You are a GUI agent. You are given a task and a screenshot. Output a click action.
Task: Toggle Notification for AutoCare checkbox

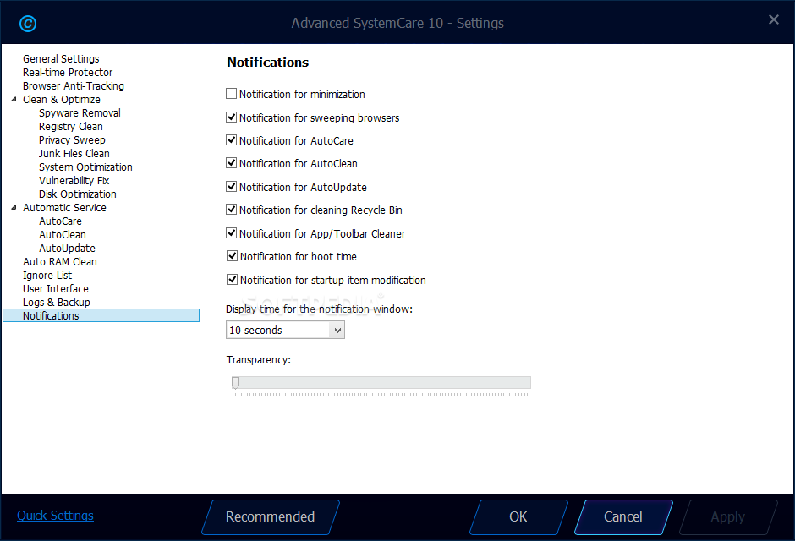(x=231, y=139)
